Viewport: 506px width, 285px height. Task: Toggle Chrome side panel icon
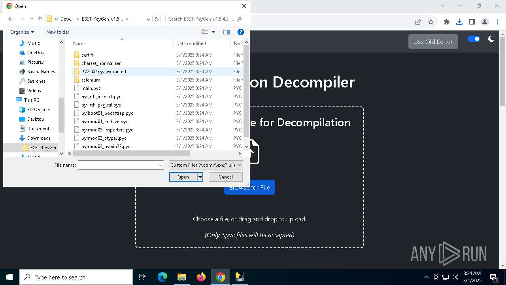(x=472, y=22)
